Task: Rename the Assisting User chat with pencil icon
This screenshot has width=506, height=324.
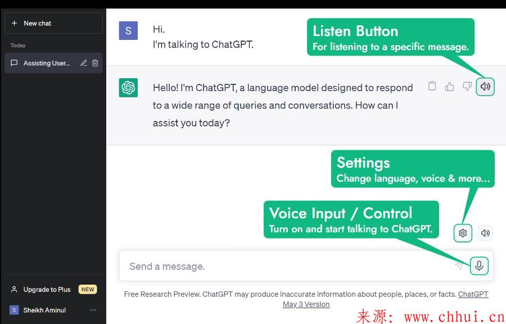Action: (84, 63)
